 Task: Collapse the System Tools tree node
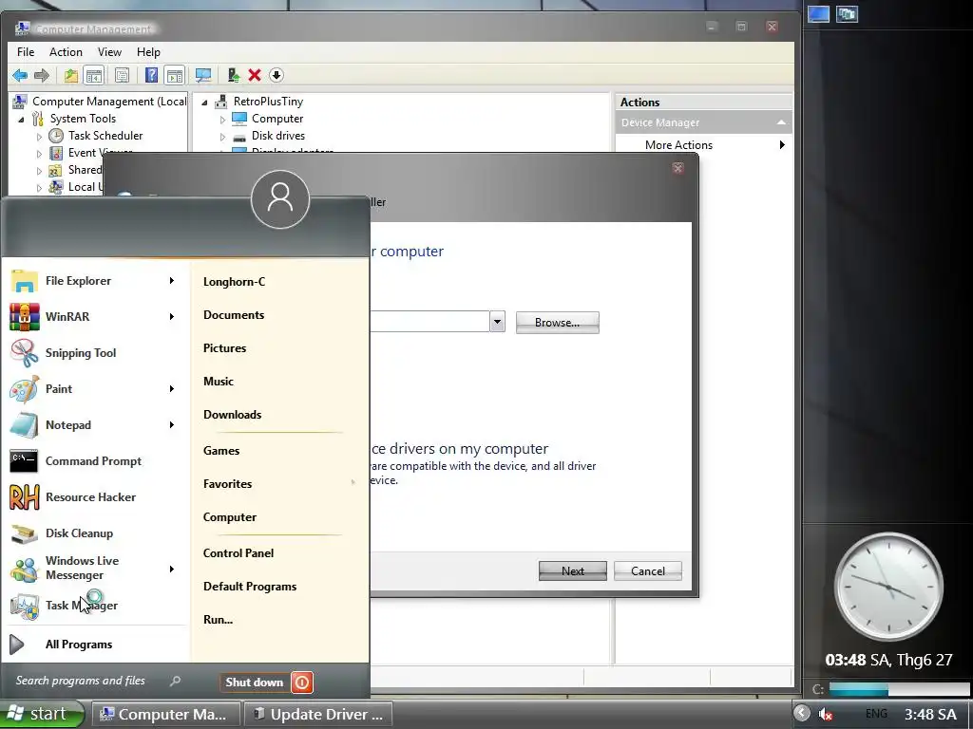22,119
